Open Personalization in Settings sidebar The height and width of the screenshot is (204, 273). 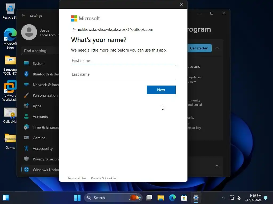pos(41,95)
